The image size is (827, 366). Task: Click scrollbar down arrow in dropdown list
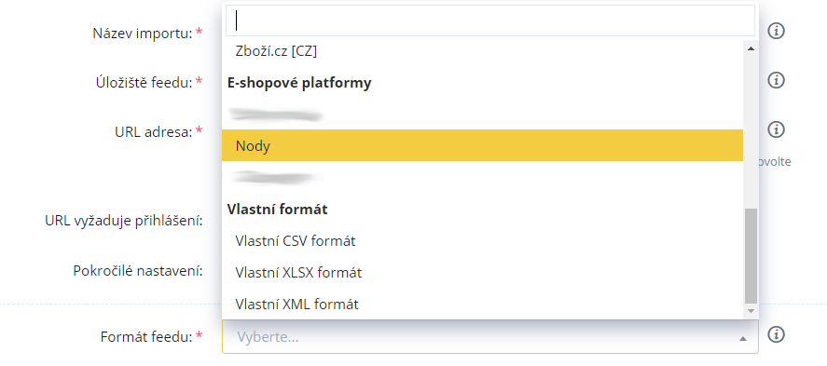[x=751, y=312]
